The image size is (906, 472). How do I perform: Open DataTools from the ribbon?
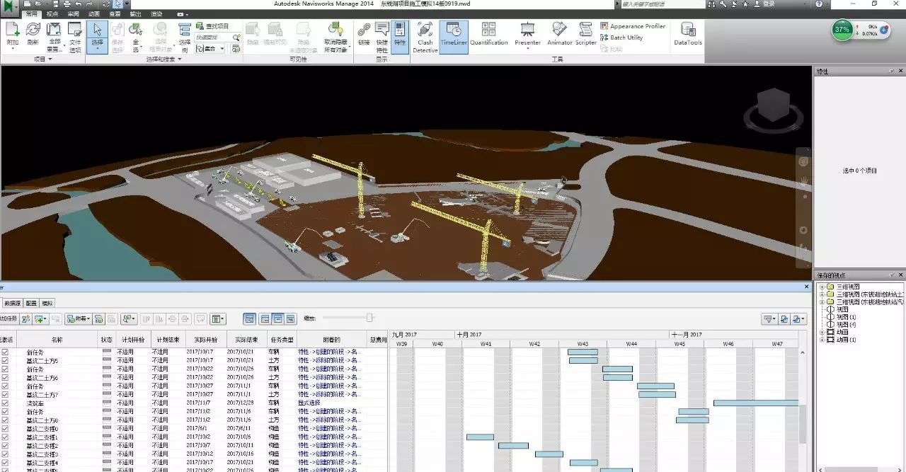coord(687,37)
